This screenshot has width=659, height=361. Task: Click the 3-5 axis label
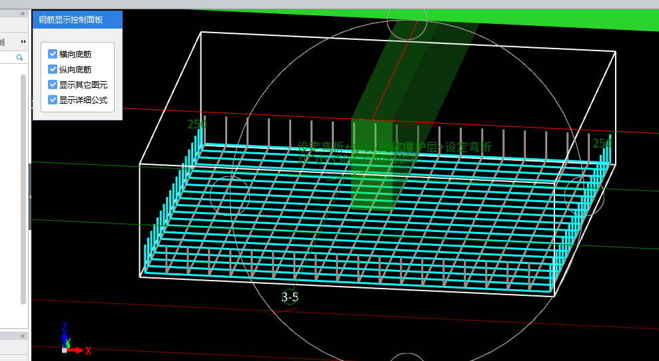click(290, 297)
